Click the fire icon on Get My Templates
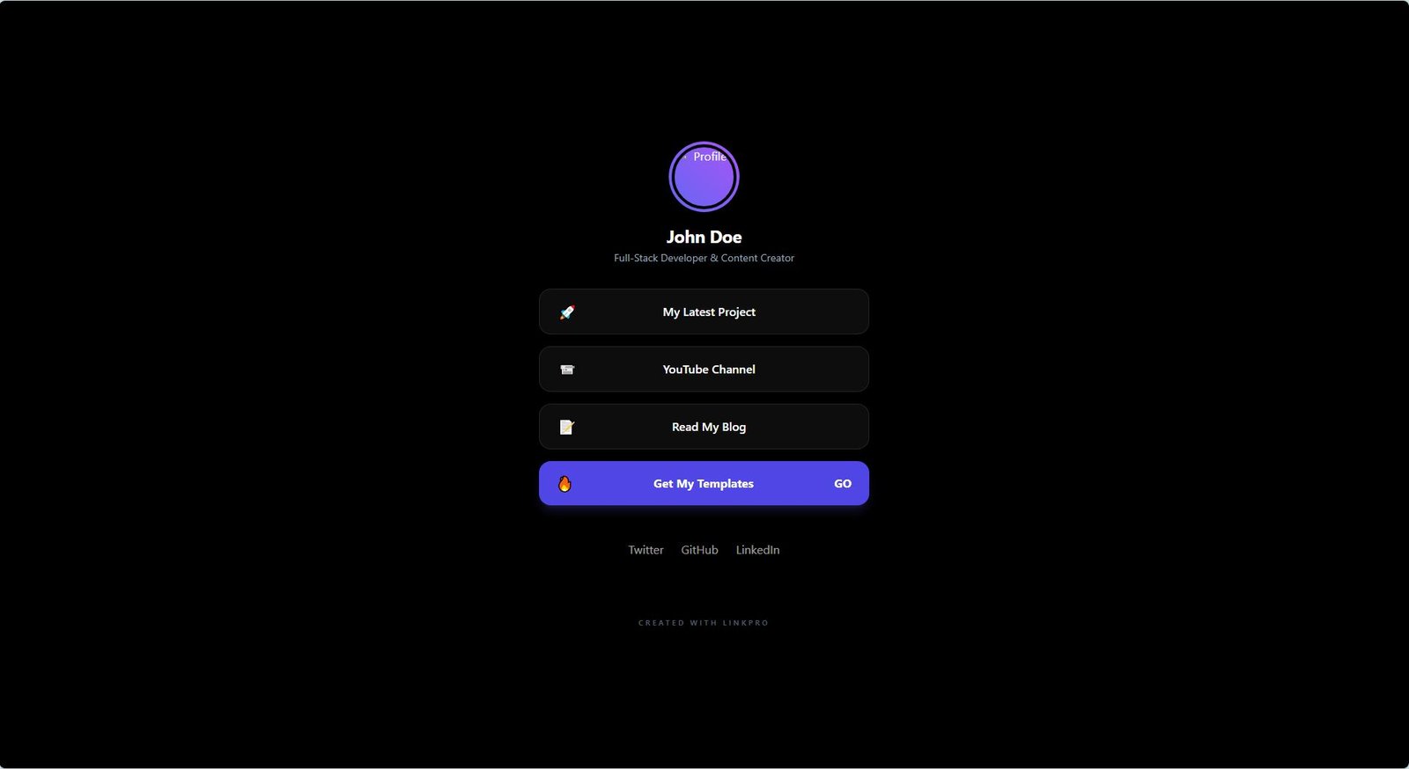This screenshot has height=769, width=1409. tap(565, 484)
